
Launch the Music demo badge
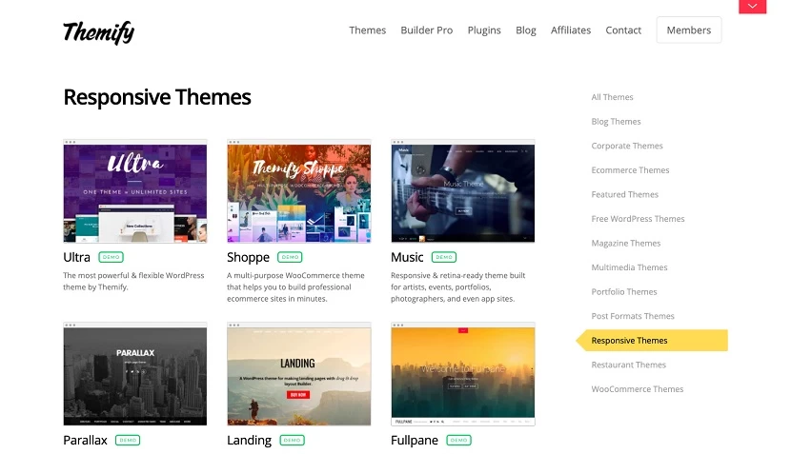(444, 257)
